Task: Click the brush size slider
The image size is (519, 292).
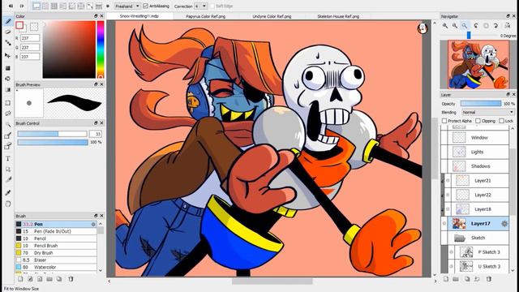Action: click(52, 134)
